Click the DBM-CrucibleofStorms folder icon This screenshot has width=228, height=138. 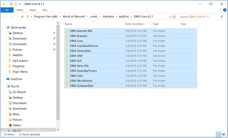click(67, 46)
